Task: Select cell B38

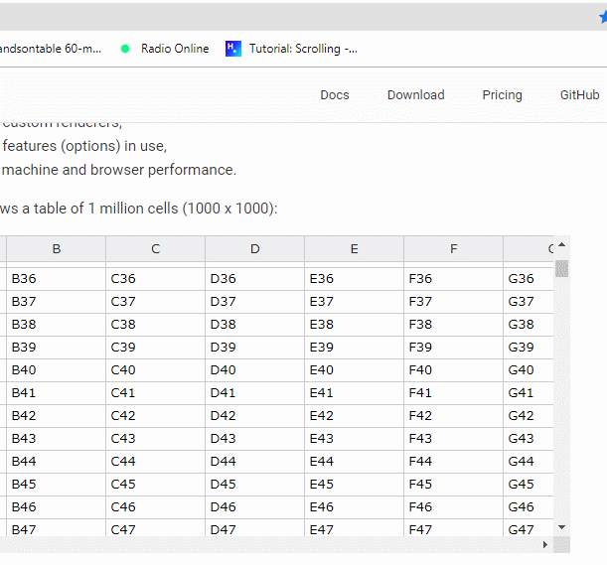Action: [x=57, y=325]
